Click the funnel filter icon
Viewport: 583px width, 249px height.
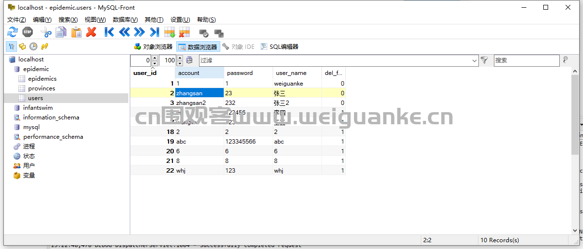click(x=484, y=60)
